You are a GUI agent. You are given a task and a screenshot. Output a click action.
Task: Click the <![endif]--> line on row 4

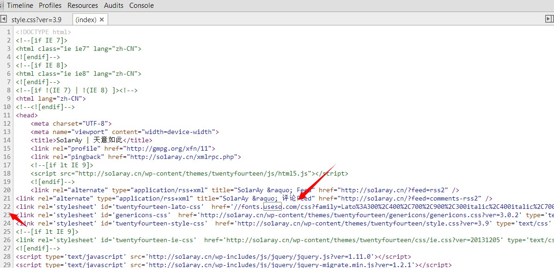[x=38, y=57]
